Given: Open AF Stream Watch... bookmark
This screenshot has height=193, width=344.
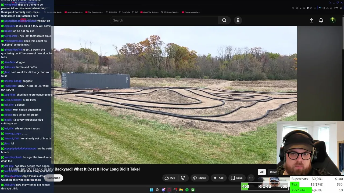Looking at the screenshot, I should [170, 12].
